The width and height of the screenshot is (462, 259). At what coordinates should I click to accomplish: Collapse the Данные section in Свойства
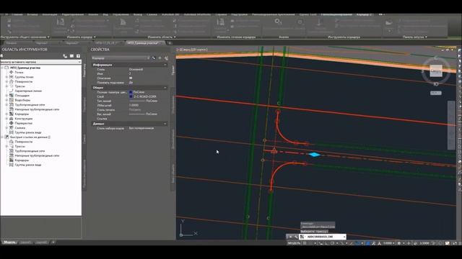(x=165, y=124)
